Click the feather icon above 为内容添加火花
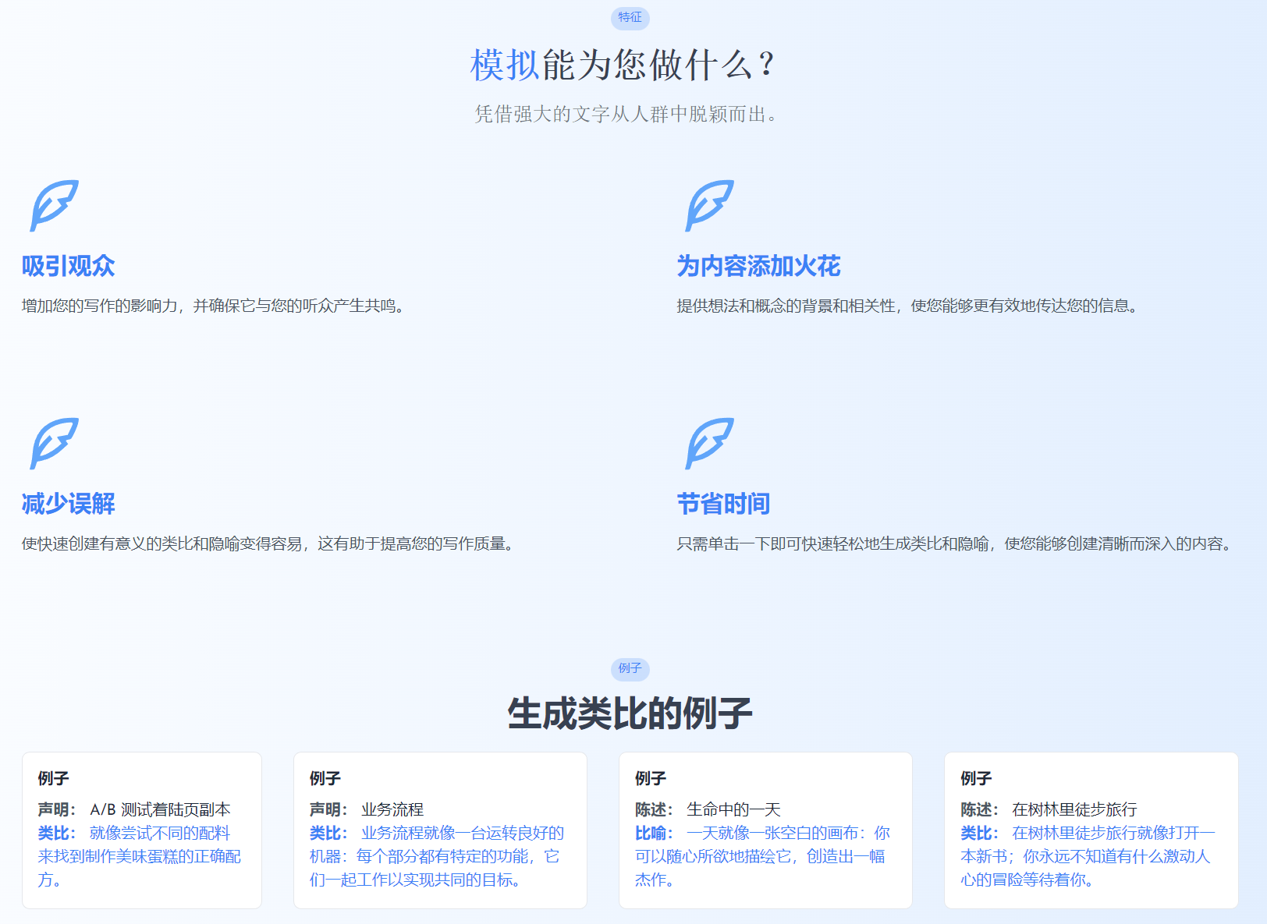This screenshot has width=1267, height=924. (709, 206)
